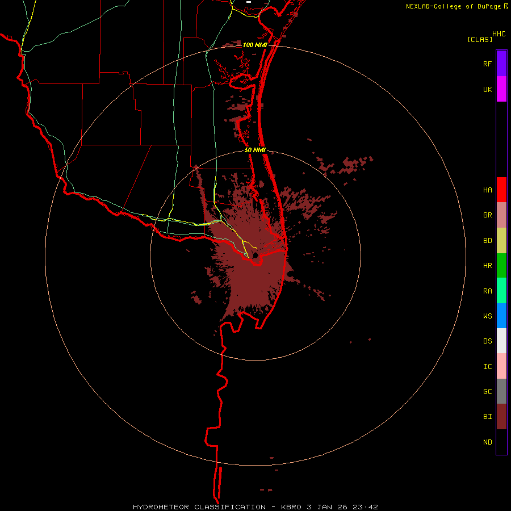Click the GR legend color swatch
Viewport: 511px width, 511px height.
tap(501, 215)
